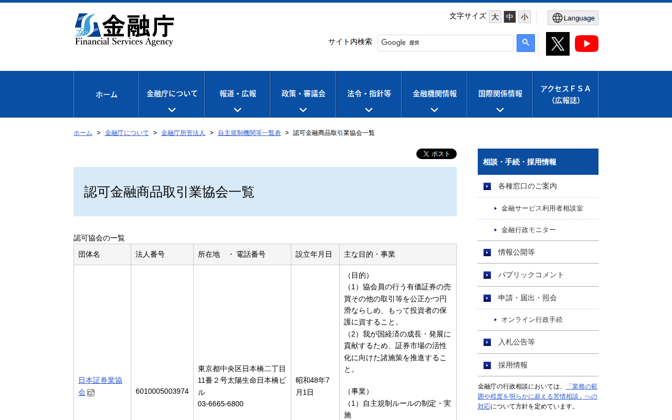Screen dimensions: 672x420
Task: Set text size to 小
Action: coord(524,17)
